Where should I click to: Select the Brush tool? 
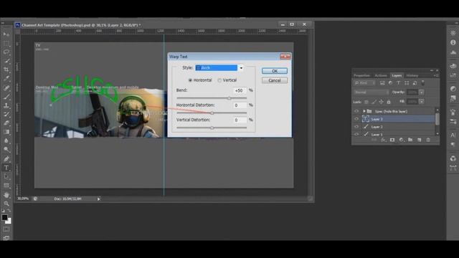(6, 97)
